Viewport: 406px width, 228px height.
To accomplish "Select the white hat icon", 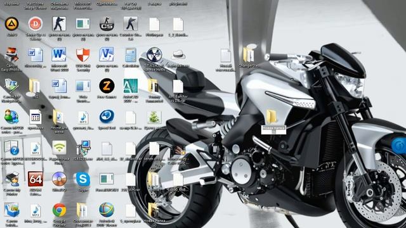I will (x=178, y=54).
